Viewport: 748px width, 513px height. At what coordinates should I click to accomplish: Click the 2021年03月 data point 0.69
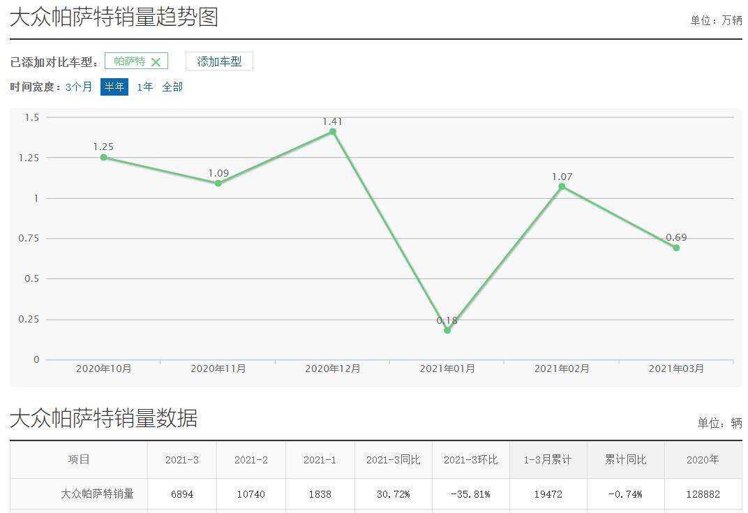[x=676, y=248]
